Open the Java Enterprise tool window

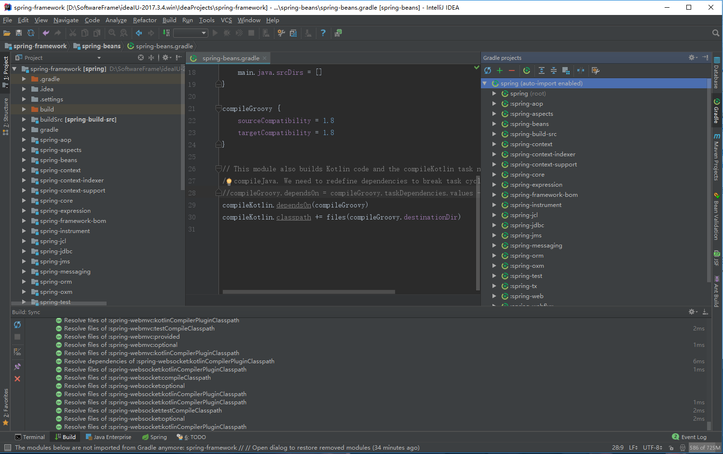point(109,437)
